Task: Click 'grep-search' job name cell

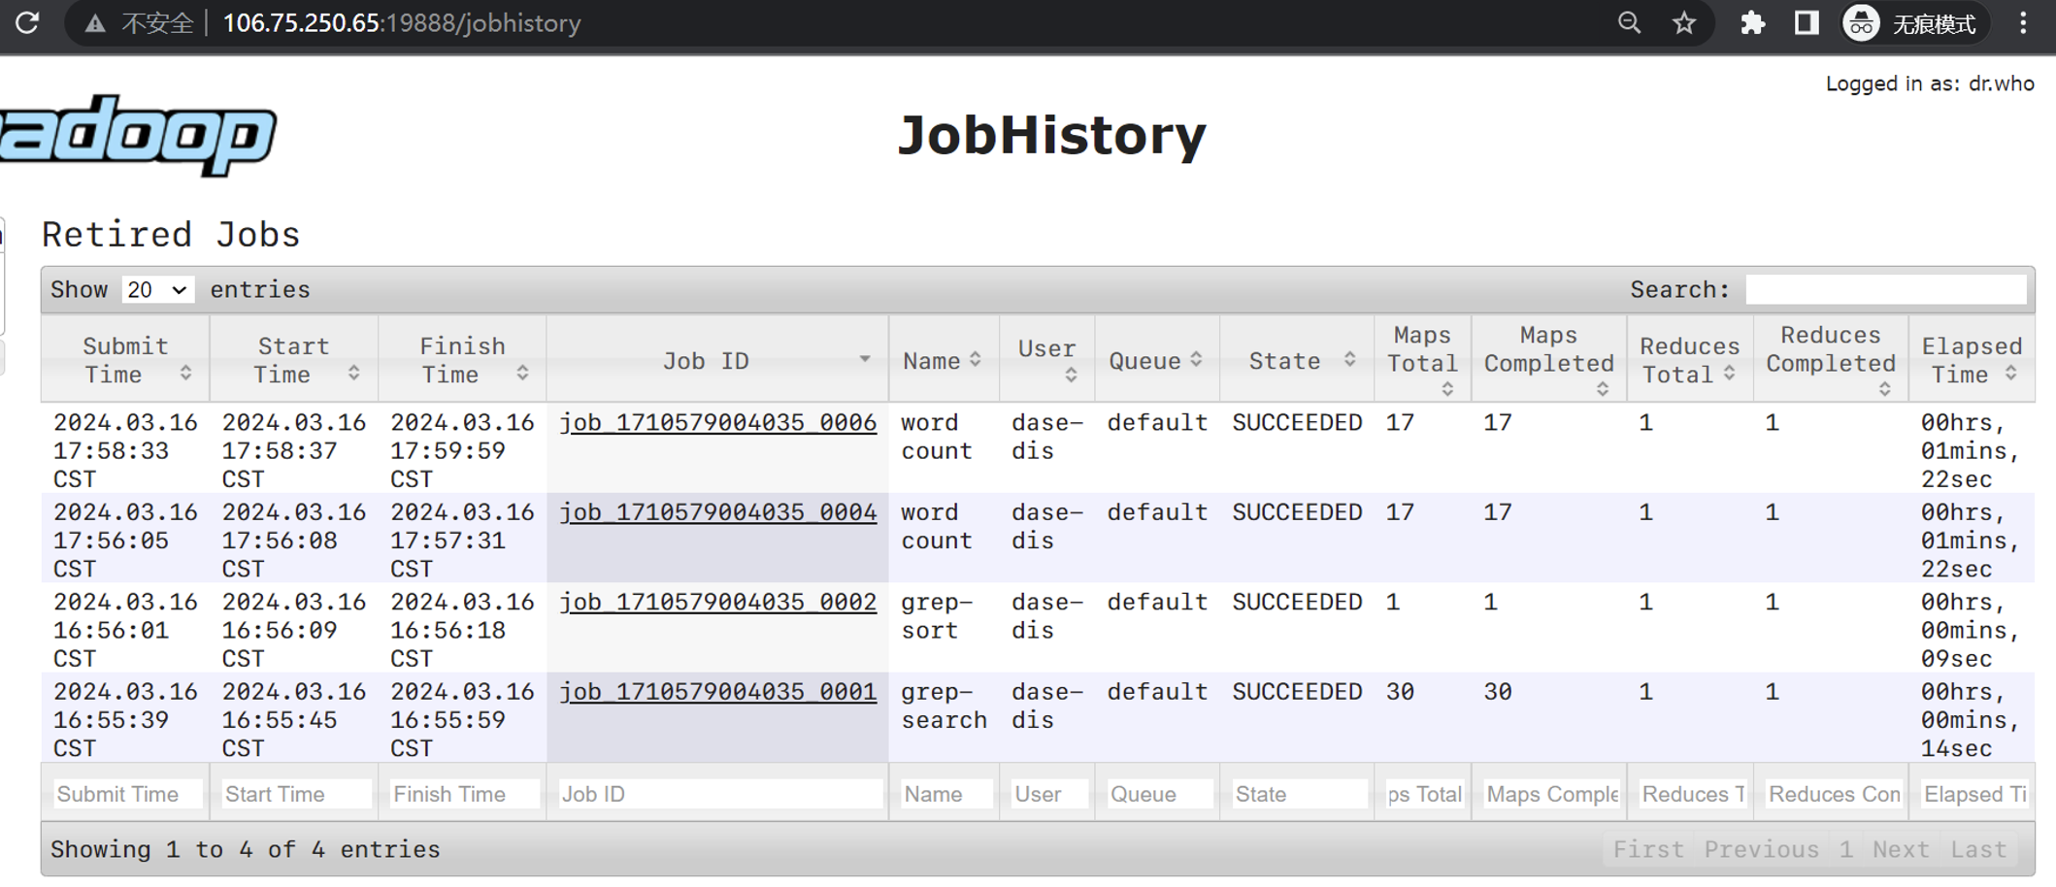Action: [945, 706]
